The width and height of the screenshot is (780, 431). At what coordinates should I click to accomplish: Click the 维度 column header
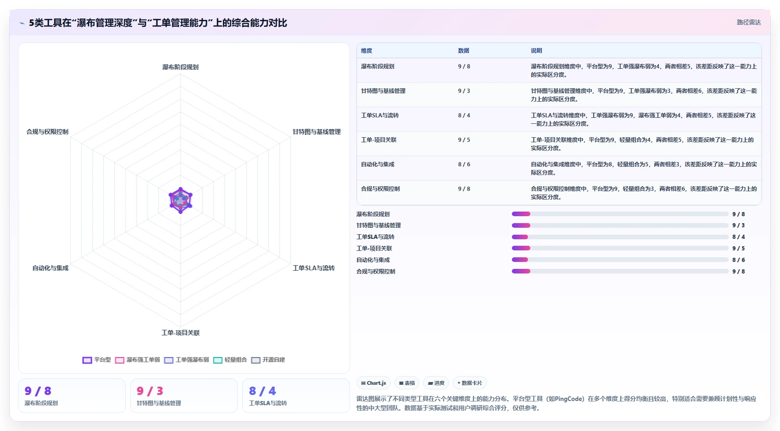[367, 51]
